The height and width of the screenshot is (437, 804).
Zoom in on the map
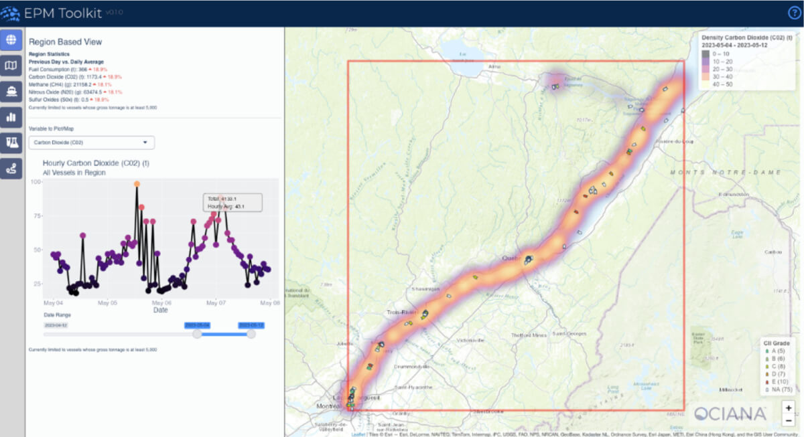[x=789, y=408]
